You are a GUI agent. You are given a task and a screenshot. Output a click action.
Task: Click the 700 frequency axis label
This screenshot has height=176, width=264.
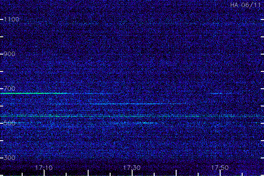[x=9, y=88]
